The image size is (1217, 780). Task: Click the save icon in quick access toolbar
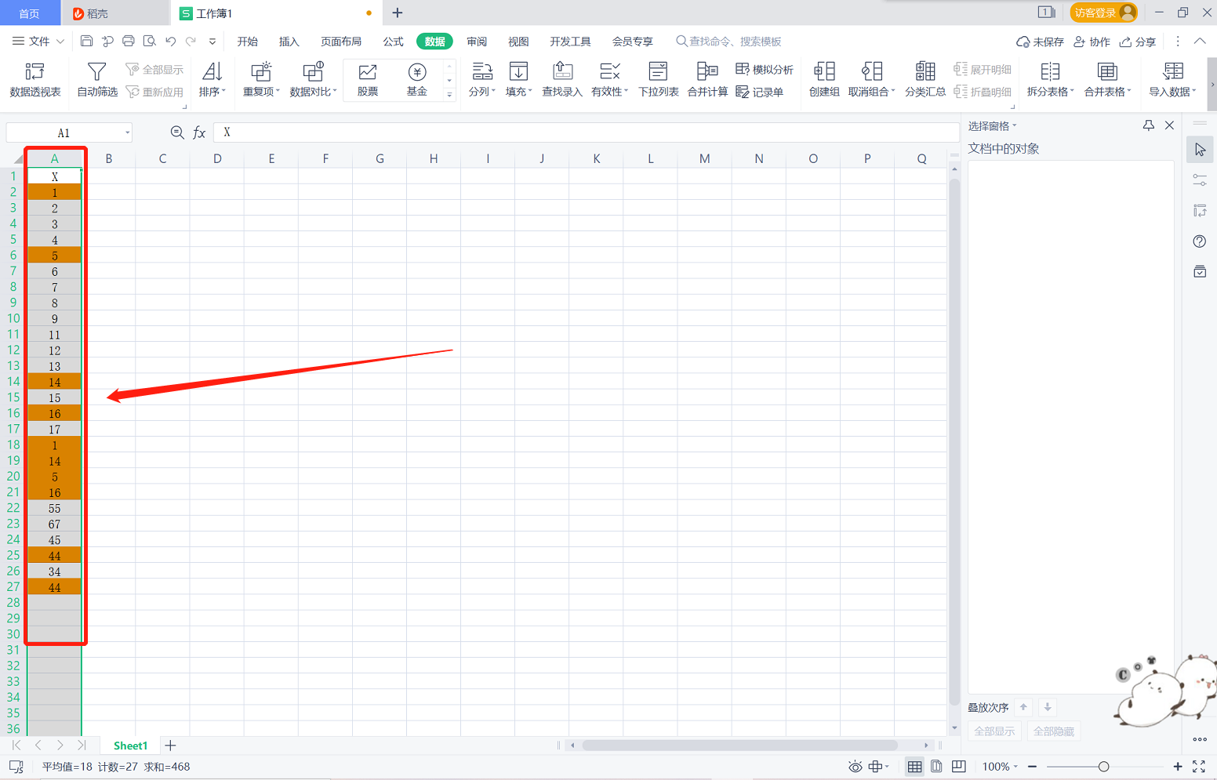coord(87,41)
